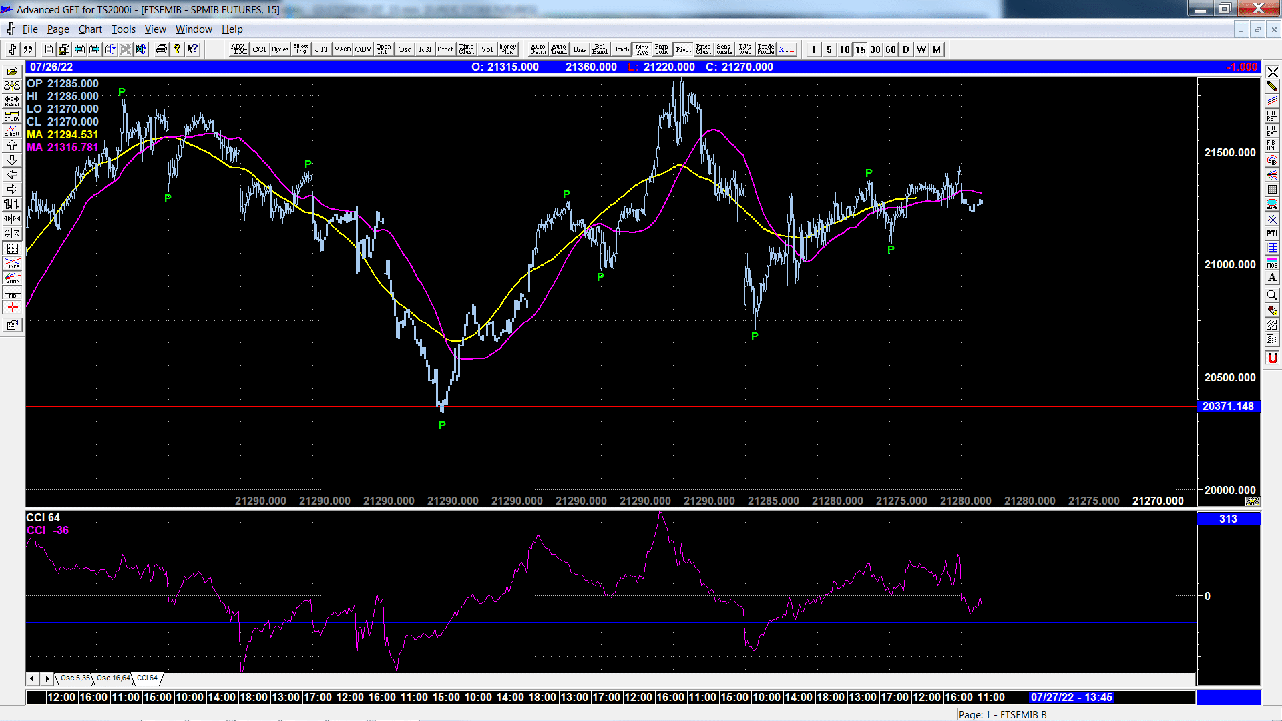
Task: Click the TJ's Web button
Action: (x=745, y=49)
